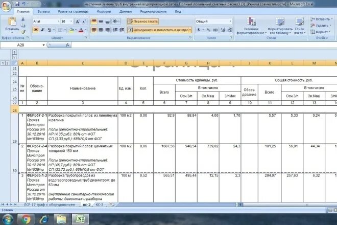
Task: Align cell text right
Action: point(108,30)
